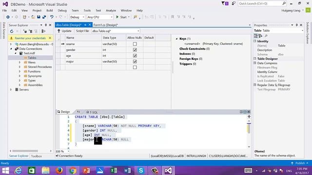Click the Save All toolbar icon
This screenshot has width=312, height=175.
pyautogui.click(x=44, y=17)
